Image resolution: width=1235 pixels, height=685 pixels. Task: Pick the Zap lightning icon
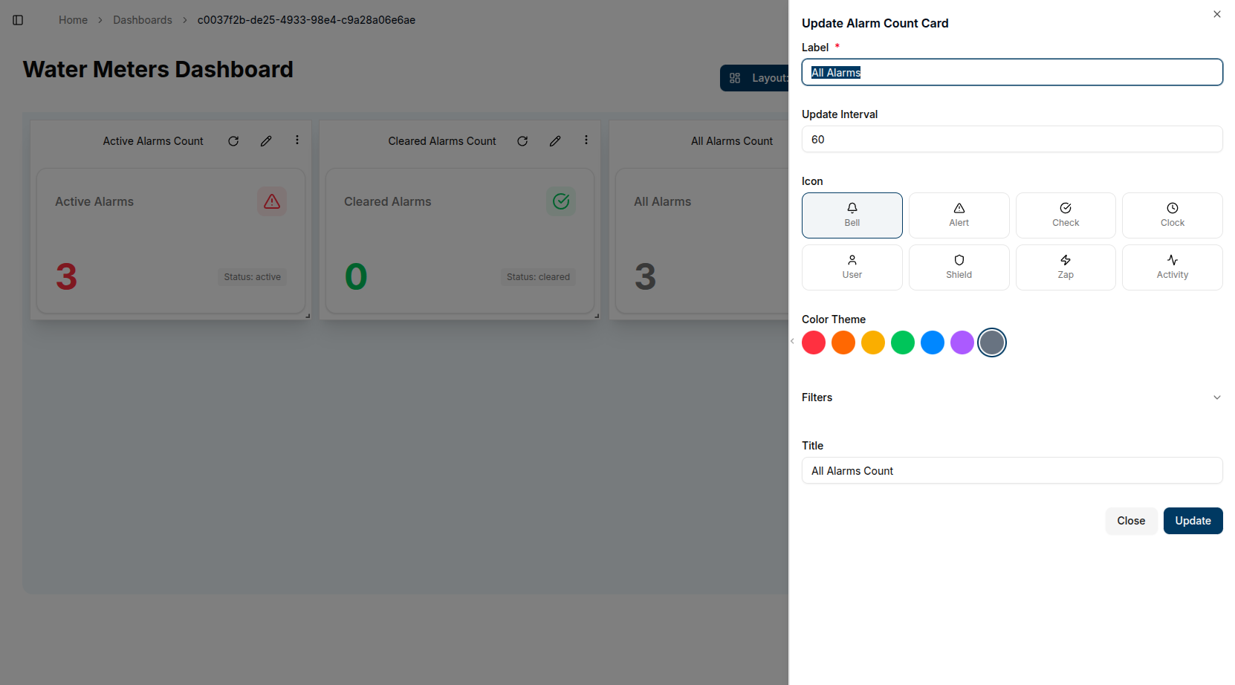[x=1066, y=267]
